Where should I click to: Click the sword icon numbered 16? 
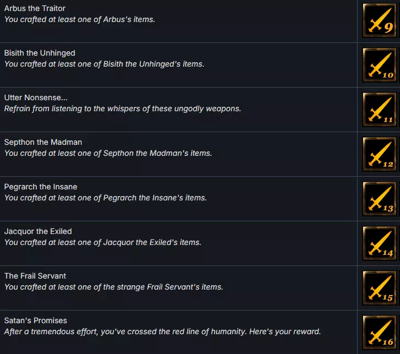coord(379,332)
